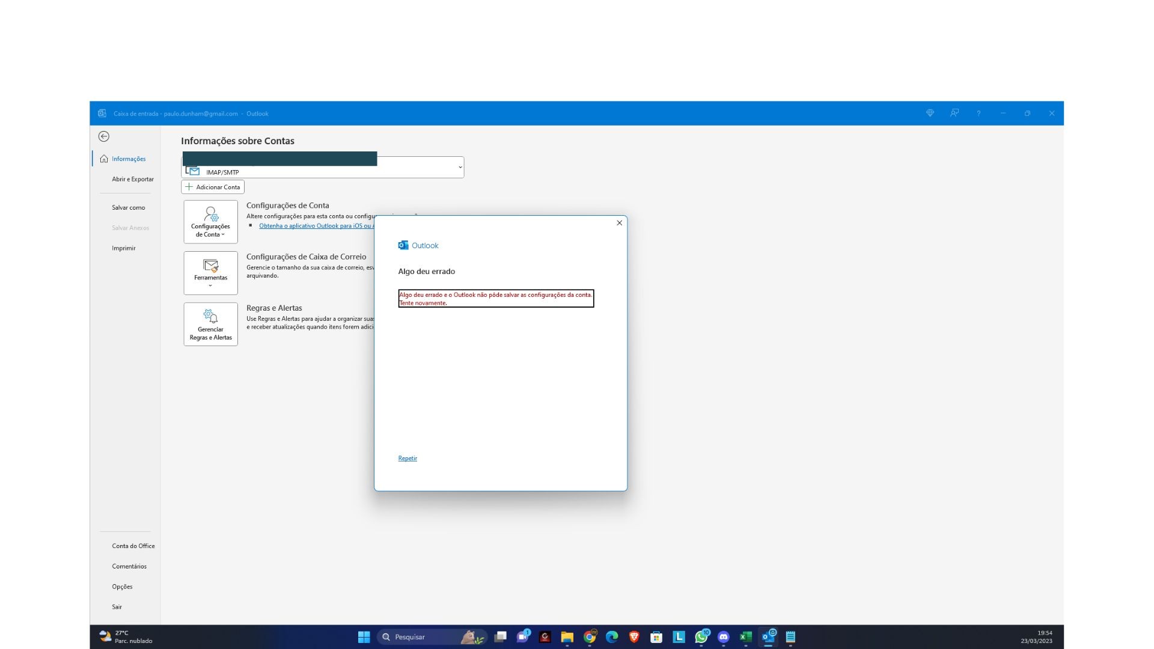Click the Repetir link in dialog

[408, 459]
